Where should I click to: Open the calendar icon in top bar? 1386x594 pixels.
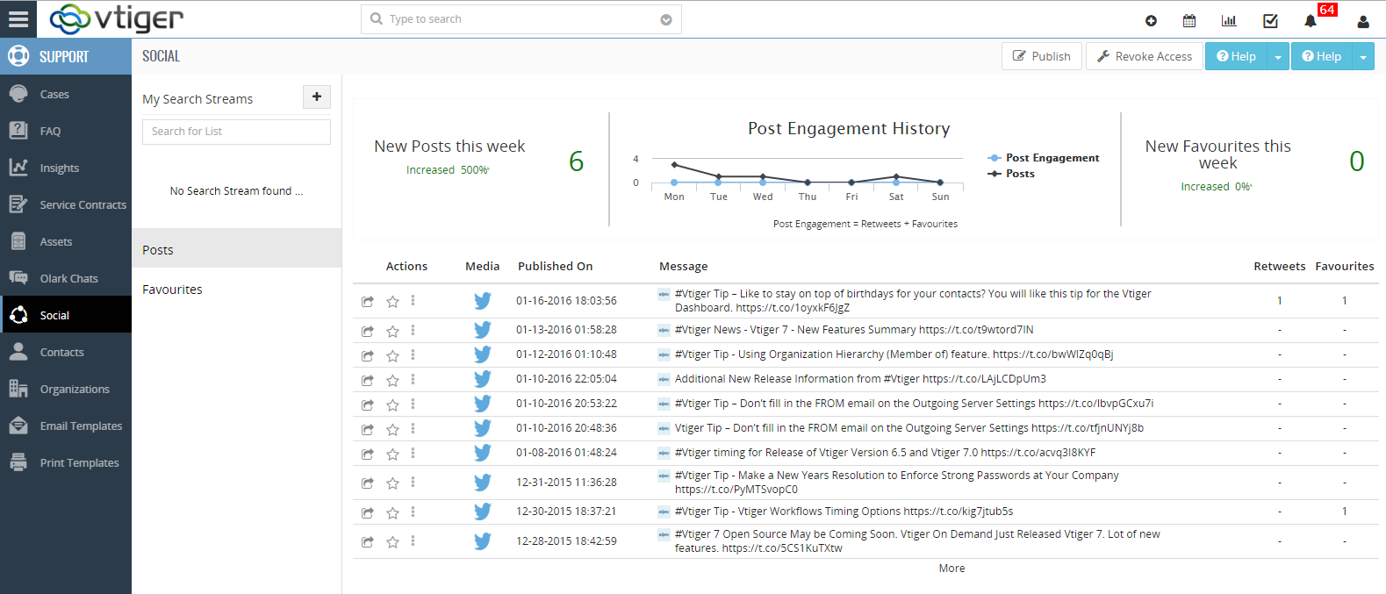[x=1189, y=21]
